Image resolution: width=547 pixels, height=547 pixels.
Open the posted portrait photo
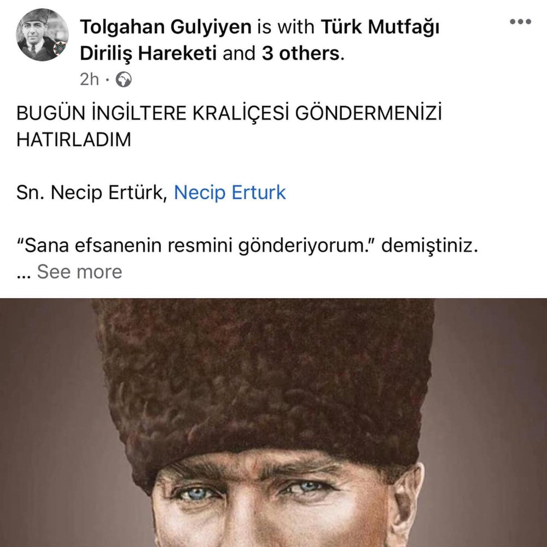tap(273, 422)
